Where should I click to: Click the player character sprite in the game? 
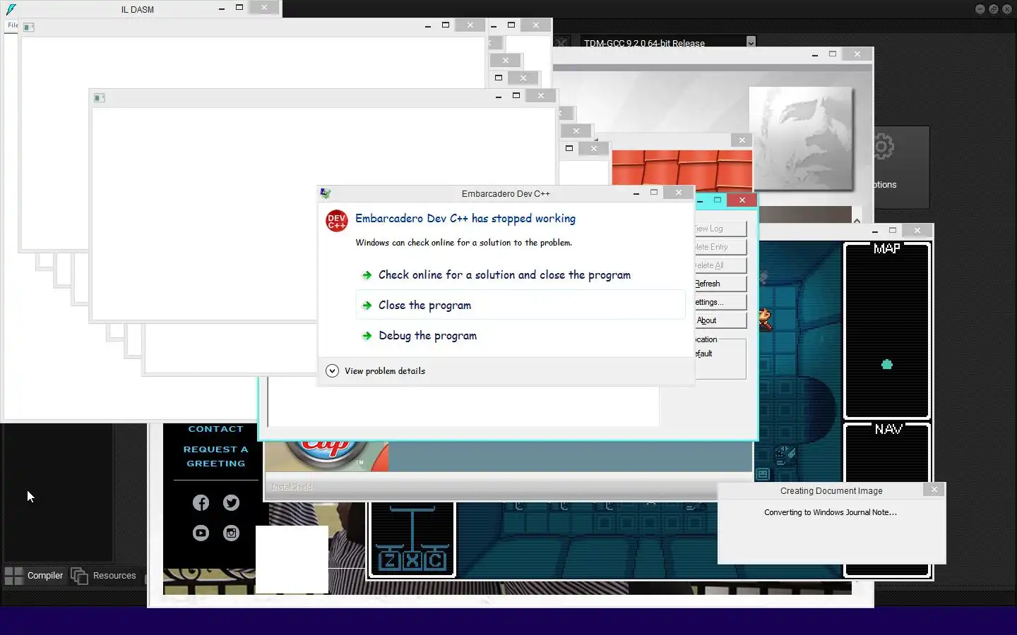(x=765, y=320)
